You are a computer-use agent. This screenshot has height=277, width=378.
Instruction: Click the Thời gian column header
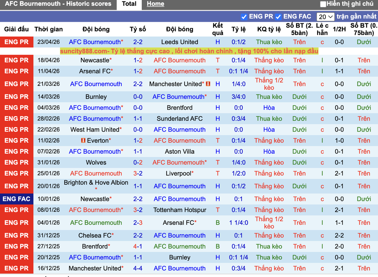click(x=48, y=29)
